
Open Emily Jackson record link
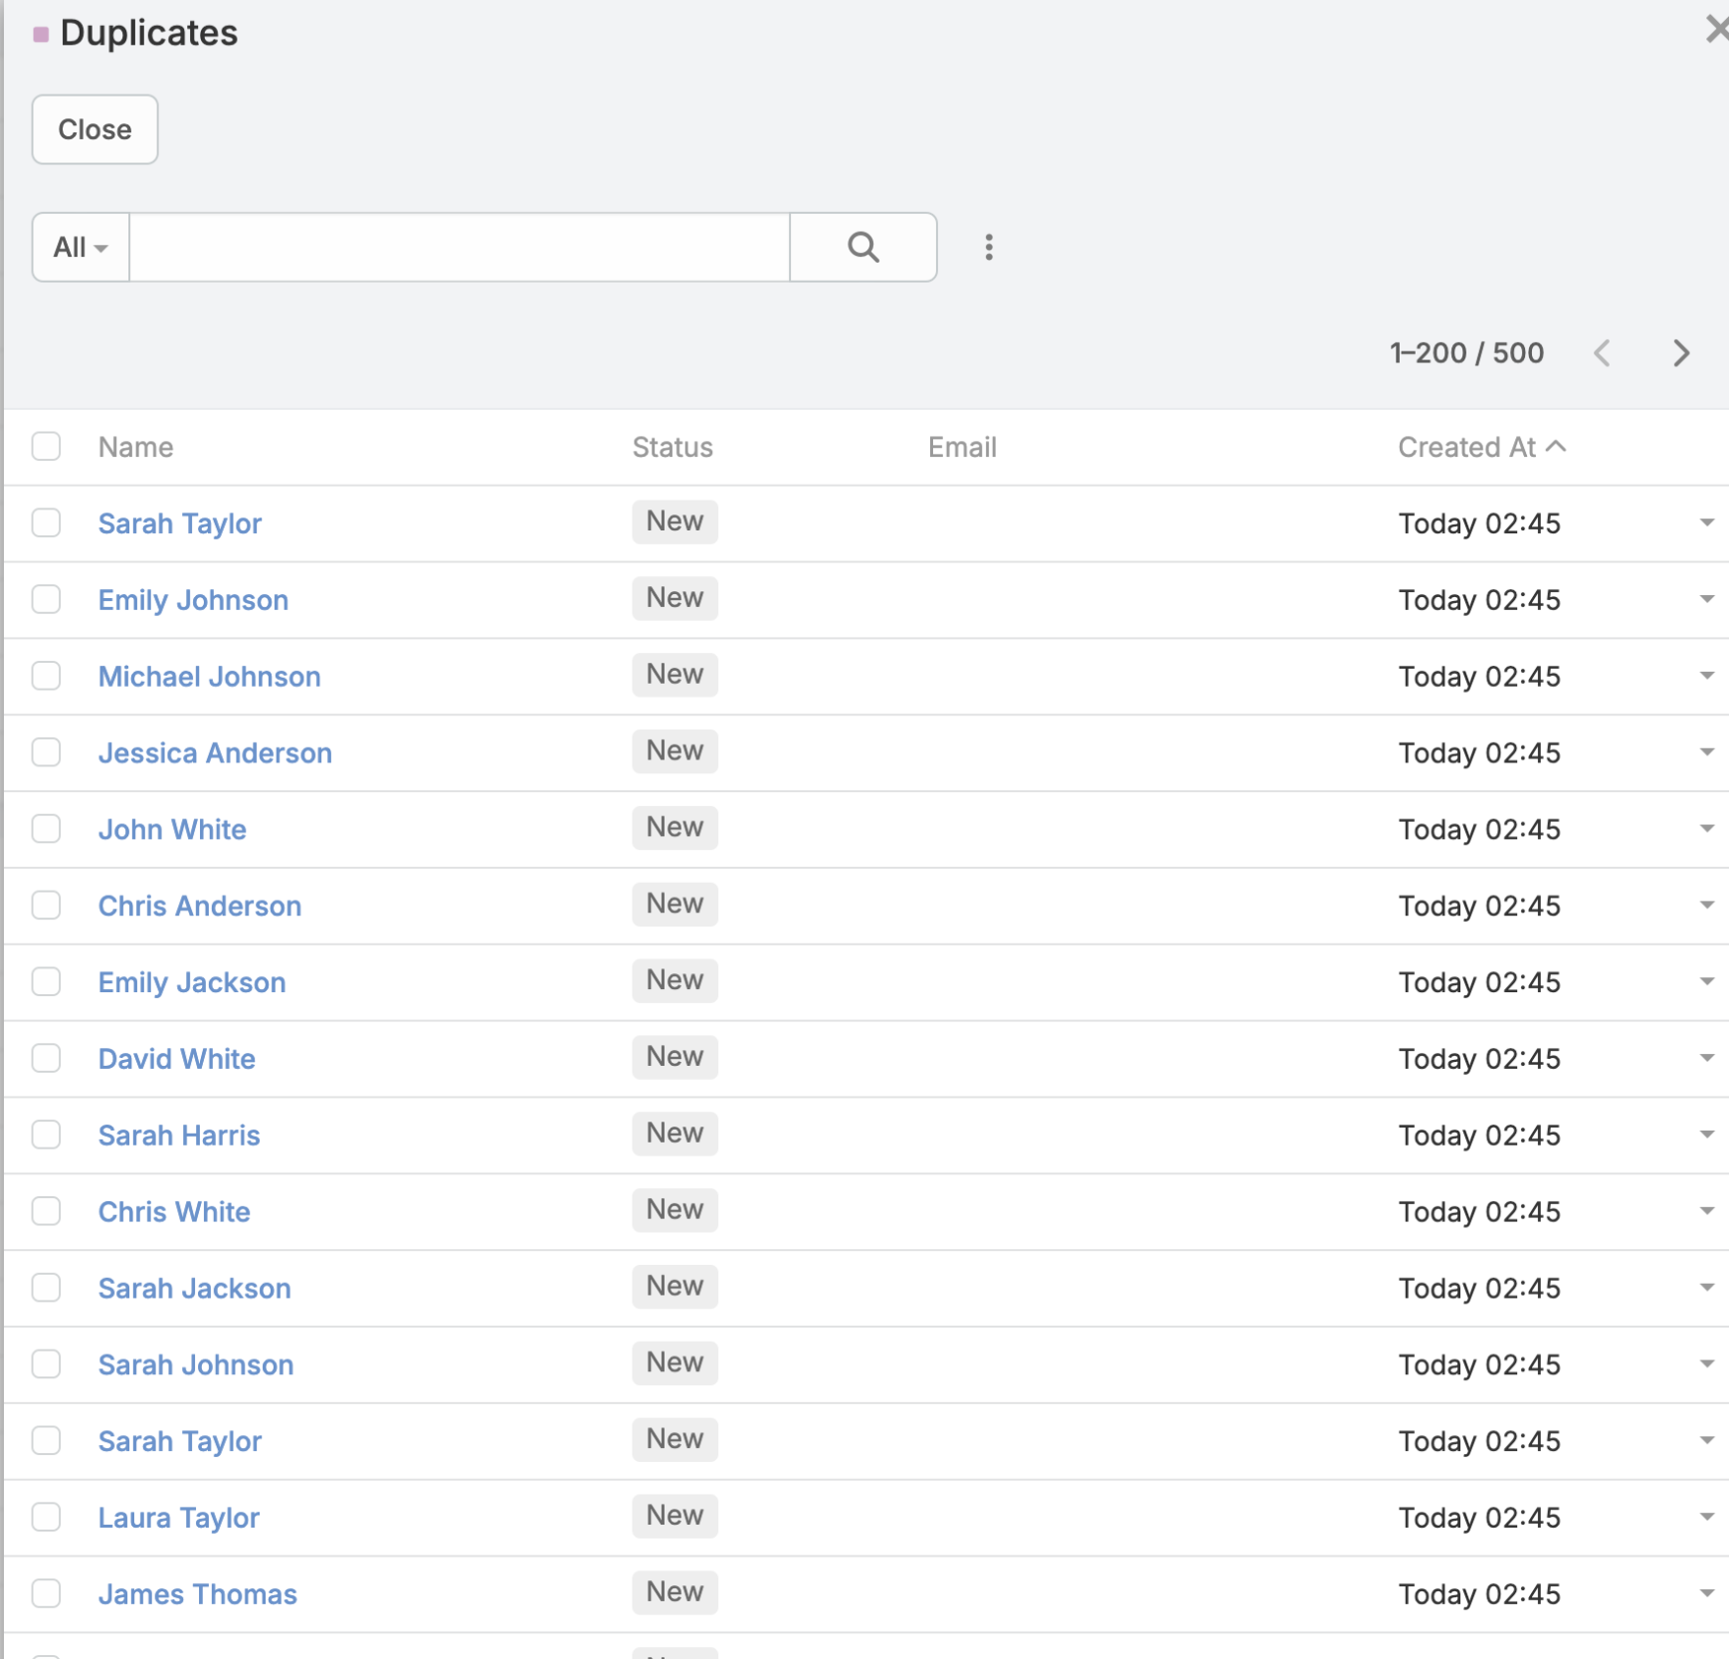192,983
